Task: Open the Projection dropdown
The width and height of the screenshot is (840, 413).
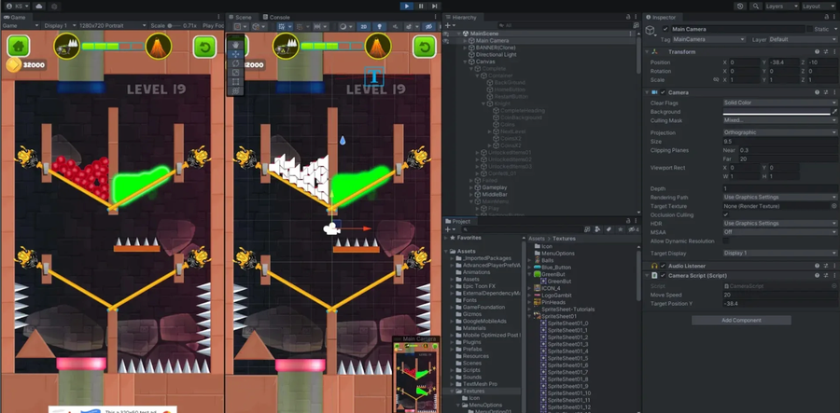Action: coord(780,132)
